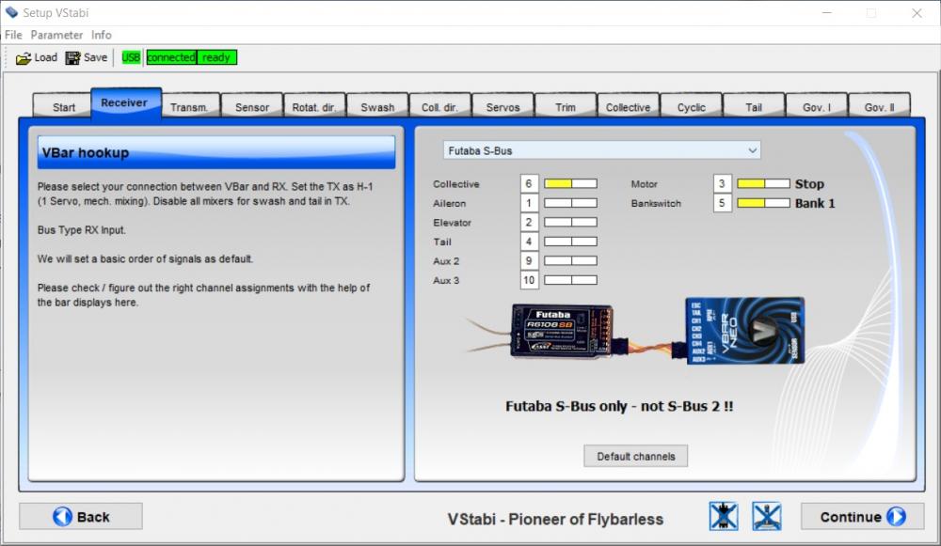Open the Tail tab
Viewport: 941px width, 546px height.
[x=754, y=107]
